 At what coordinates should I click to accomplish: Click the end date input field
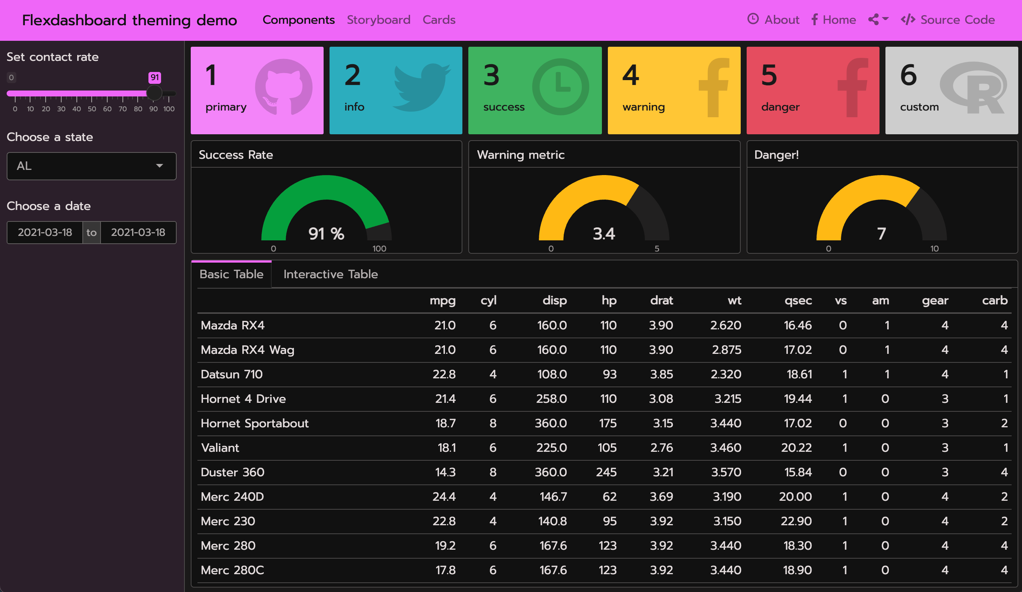pyautogui.click(x=138, y=232)
